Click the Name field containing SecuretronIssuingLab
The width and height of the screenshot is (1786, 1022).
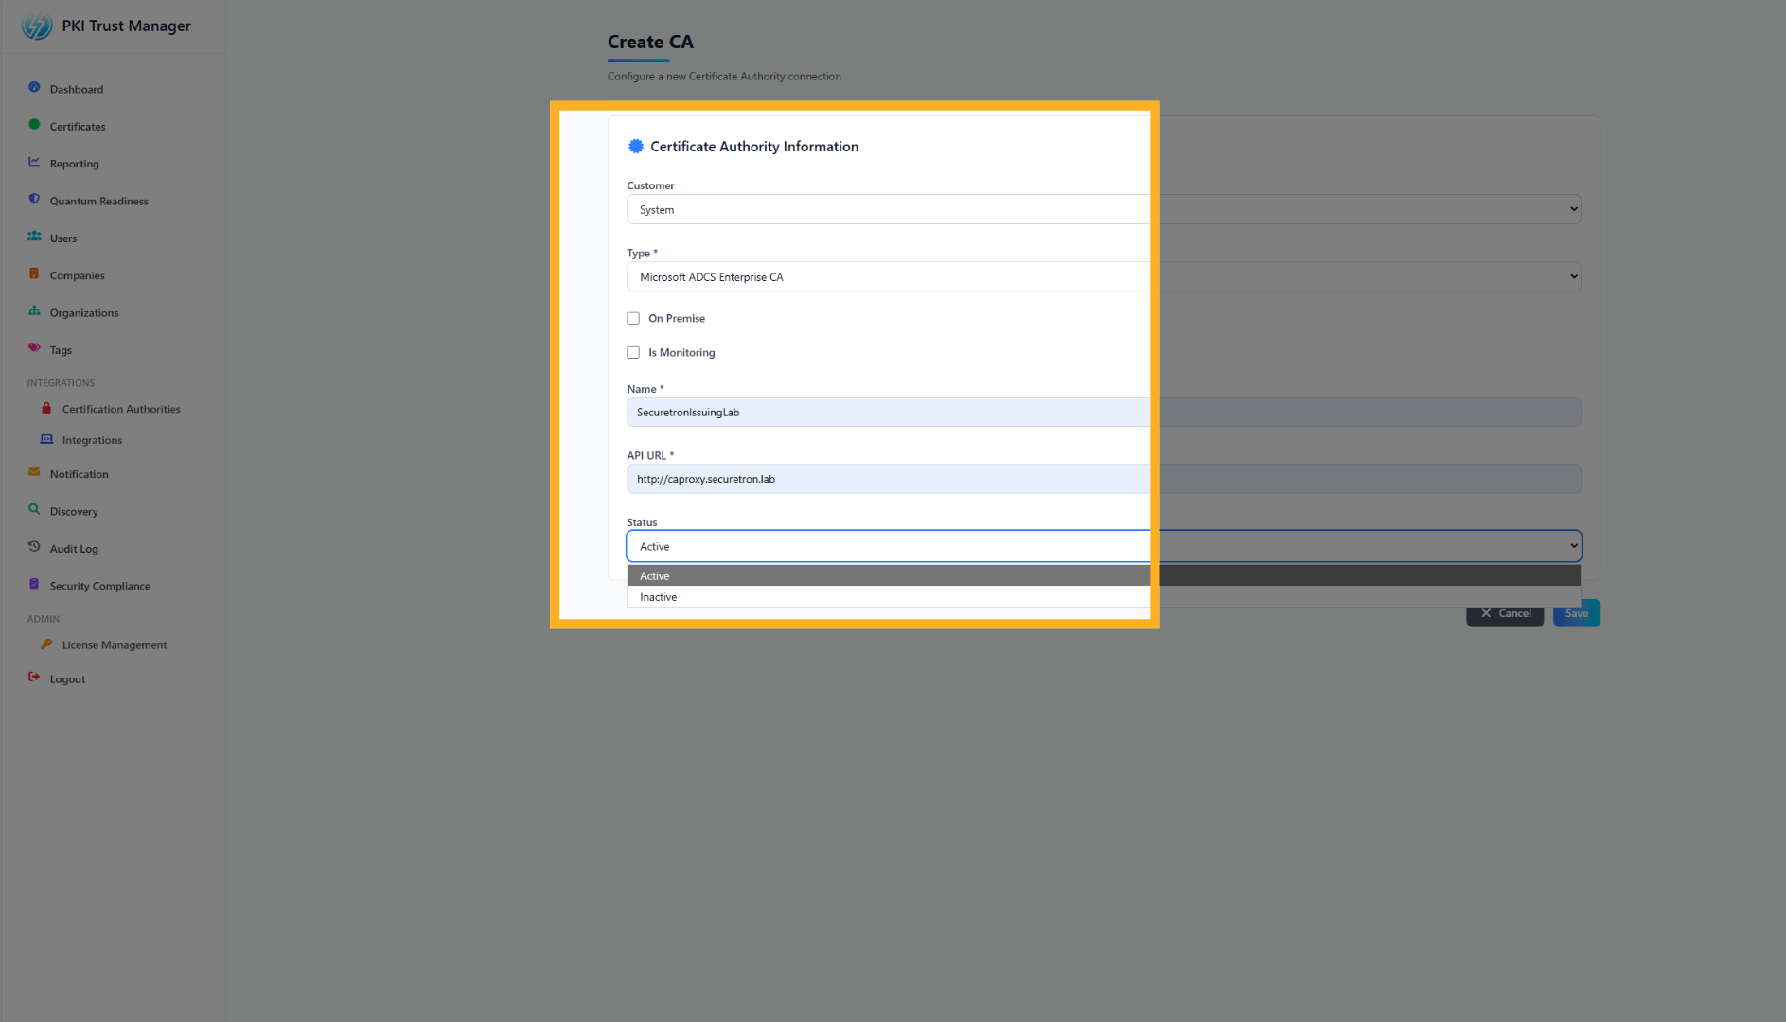click(x=1104, y=413)
